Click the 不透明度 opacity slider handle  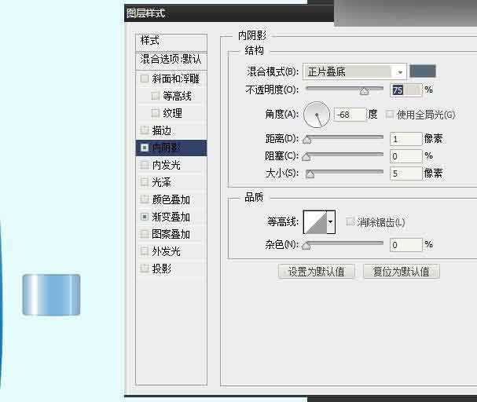pyautogui.click(x=364, y=91)
